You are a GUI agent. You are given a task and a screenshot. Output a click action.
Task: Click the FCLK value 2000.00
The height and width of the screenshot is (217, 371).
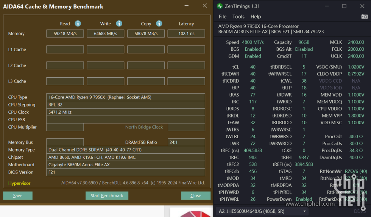click(356, 49)
